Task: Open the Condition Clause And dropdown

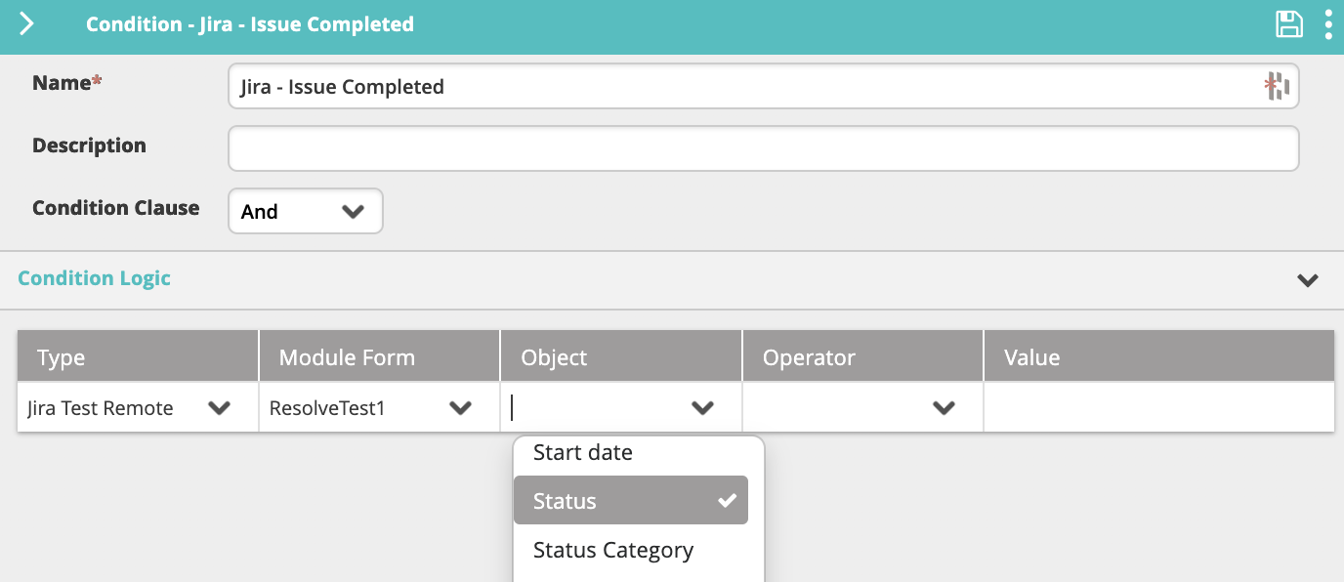Action: click(306, 211)
